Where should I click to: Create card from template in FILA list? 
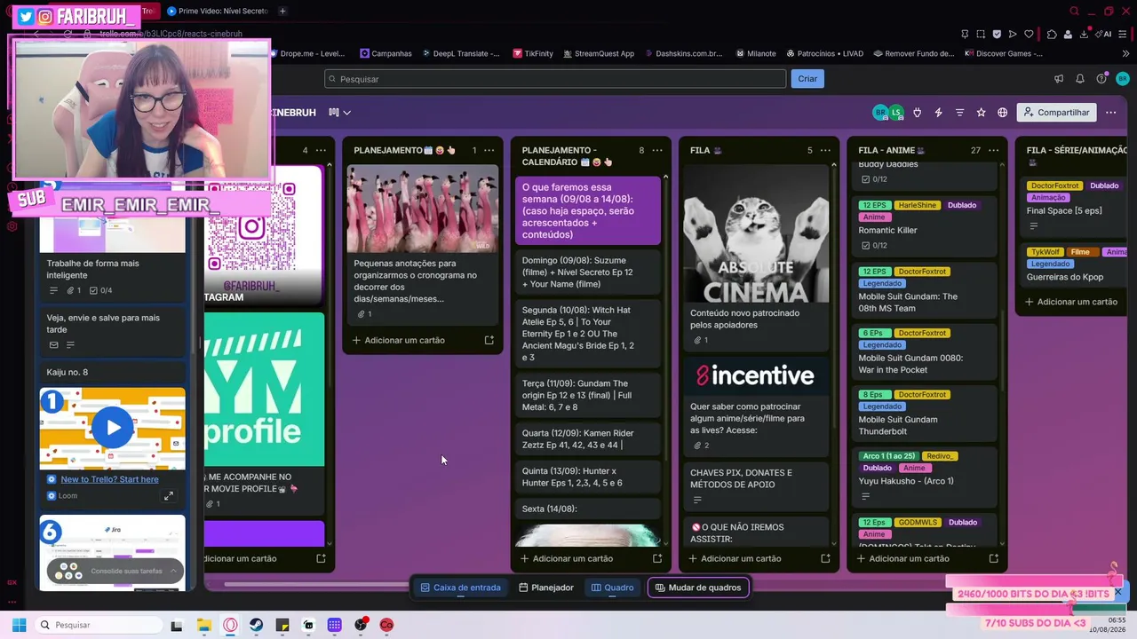click(825, 558)
